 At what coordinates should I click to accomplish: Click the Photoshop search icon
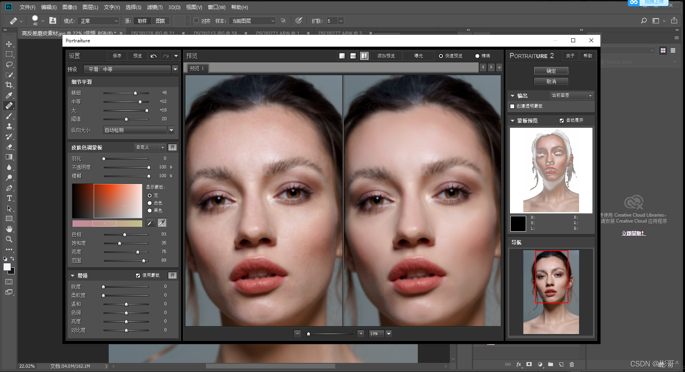644,21
